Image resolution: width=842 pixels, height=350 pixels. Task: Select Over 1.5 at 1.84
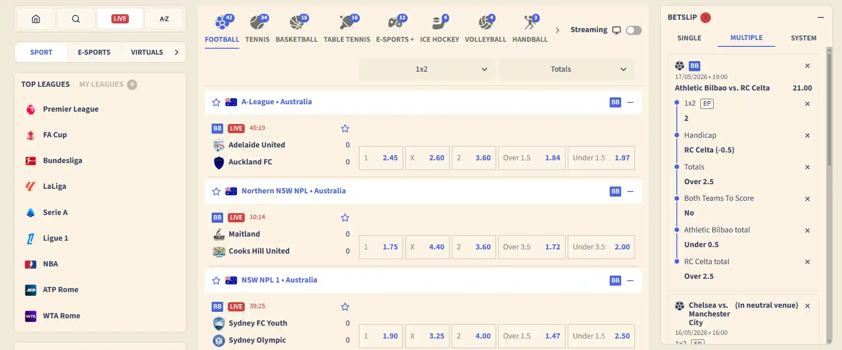tap(532, 158)
